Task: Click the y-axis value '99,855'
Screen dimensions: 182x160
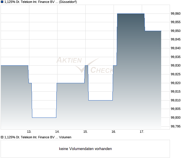Action: 176,22
